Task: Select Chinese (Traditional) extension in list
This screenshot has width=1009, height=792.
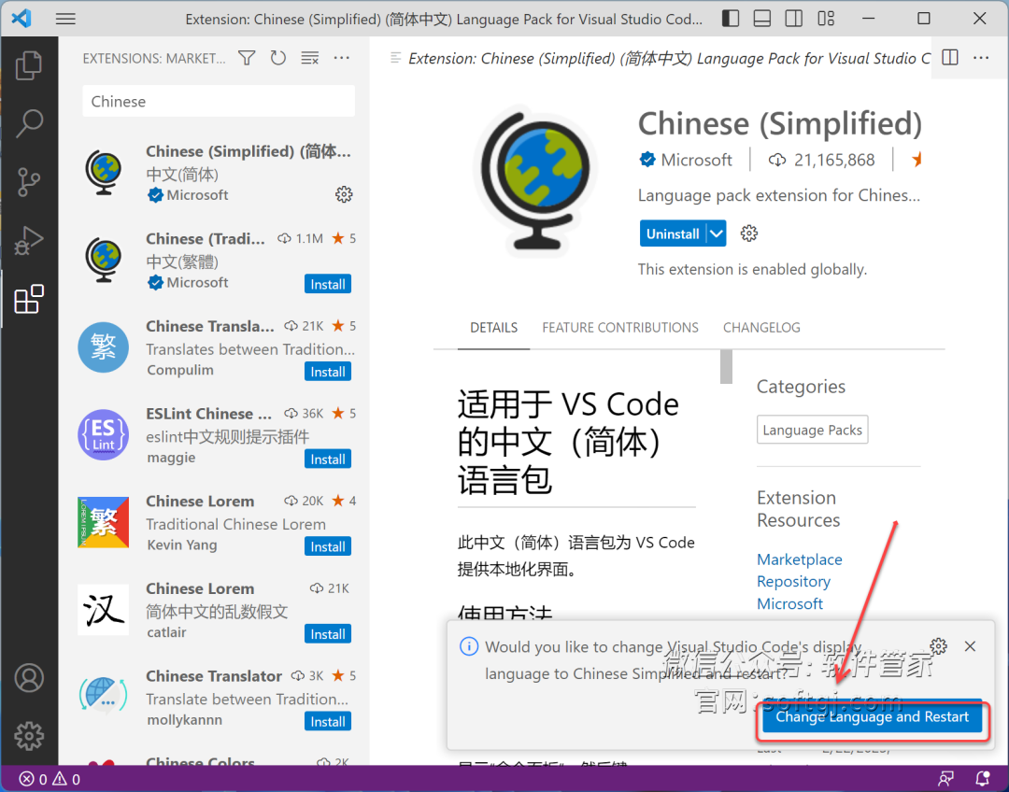Action: 216,260
